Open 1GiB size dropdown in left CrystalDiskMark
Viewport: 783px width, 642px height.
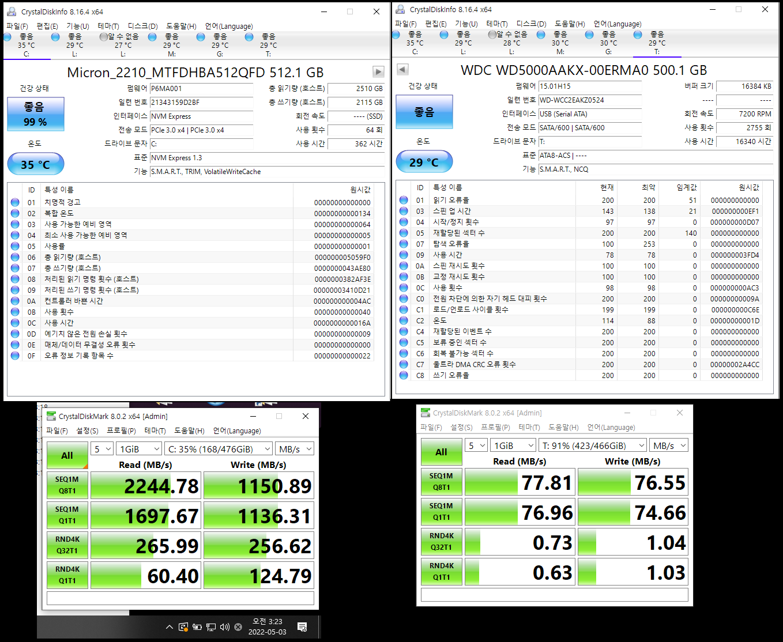click(x=139, y=449)
